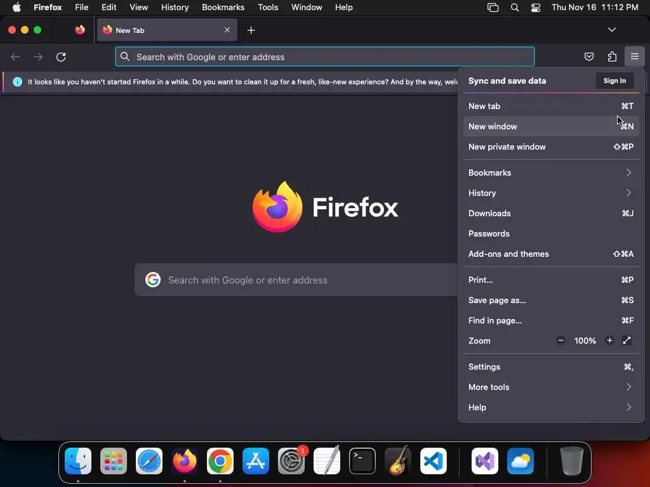Open TextEdit from the dock
650x487 pixels.
[327, 460]
